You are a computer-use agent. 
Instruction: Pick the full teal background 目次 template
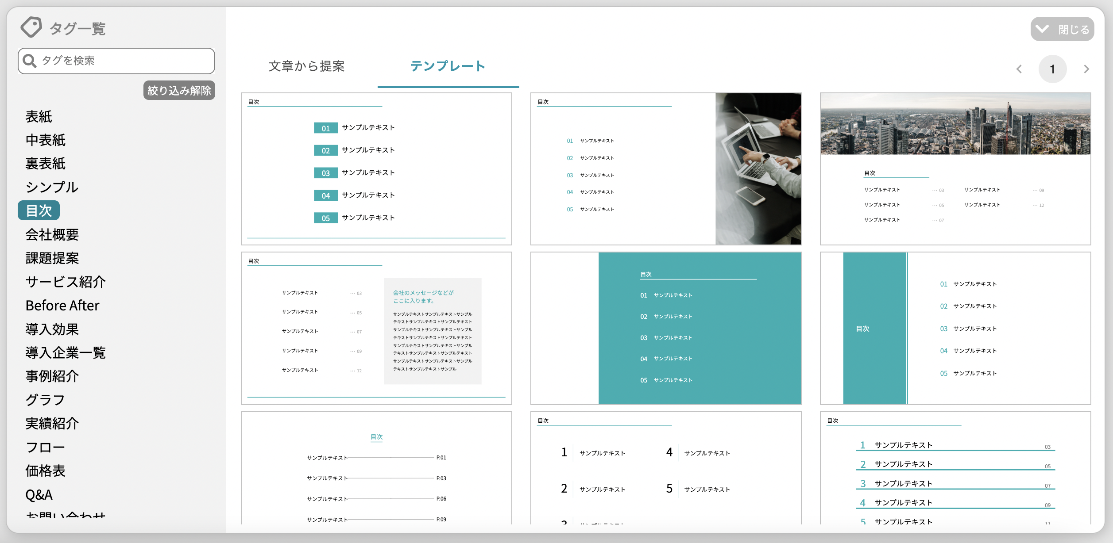(x=666, y=328)
